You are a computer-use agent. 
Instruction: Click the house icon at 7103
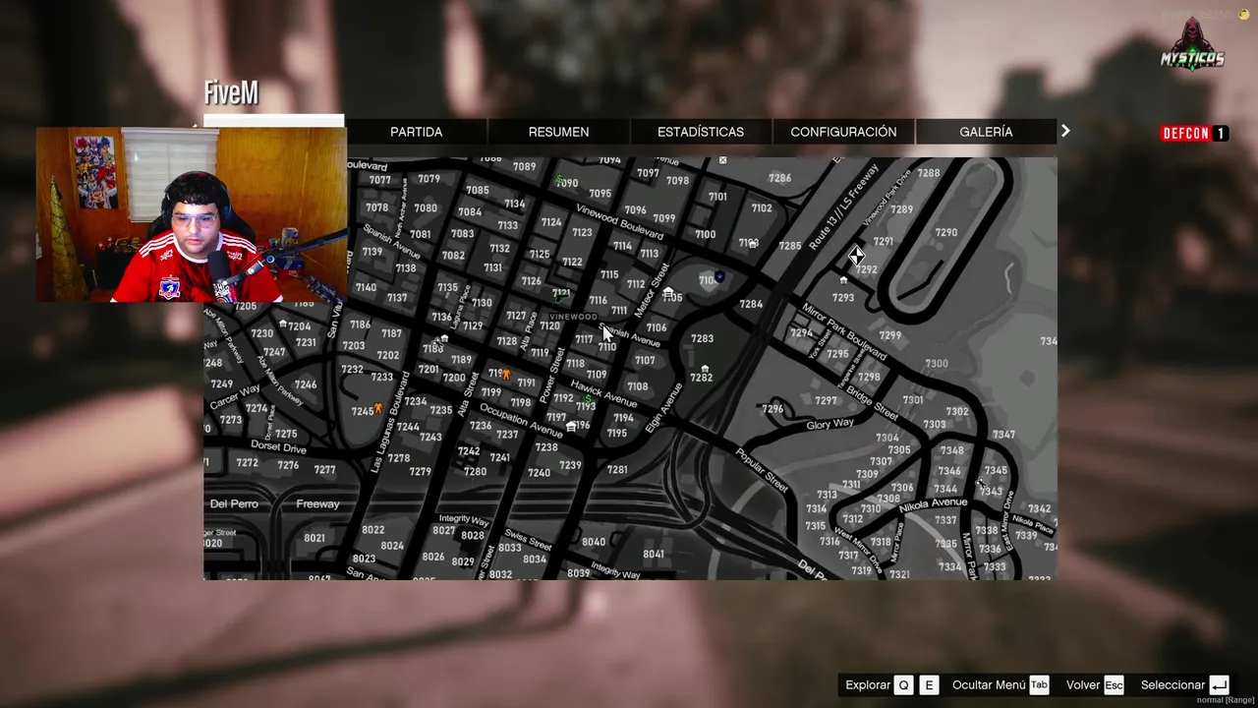coord(753,243)
